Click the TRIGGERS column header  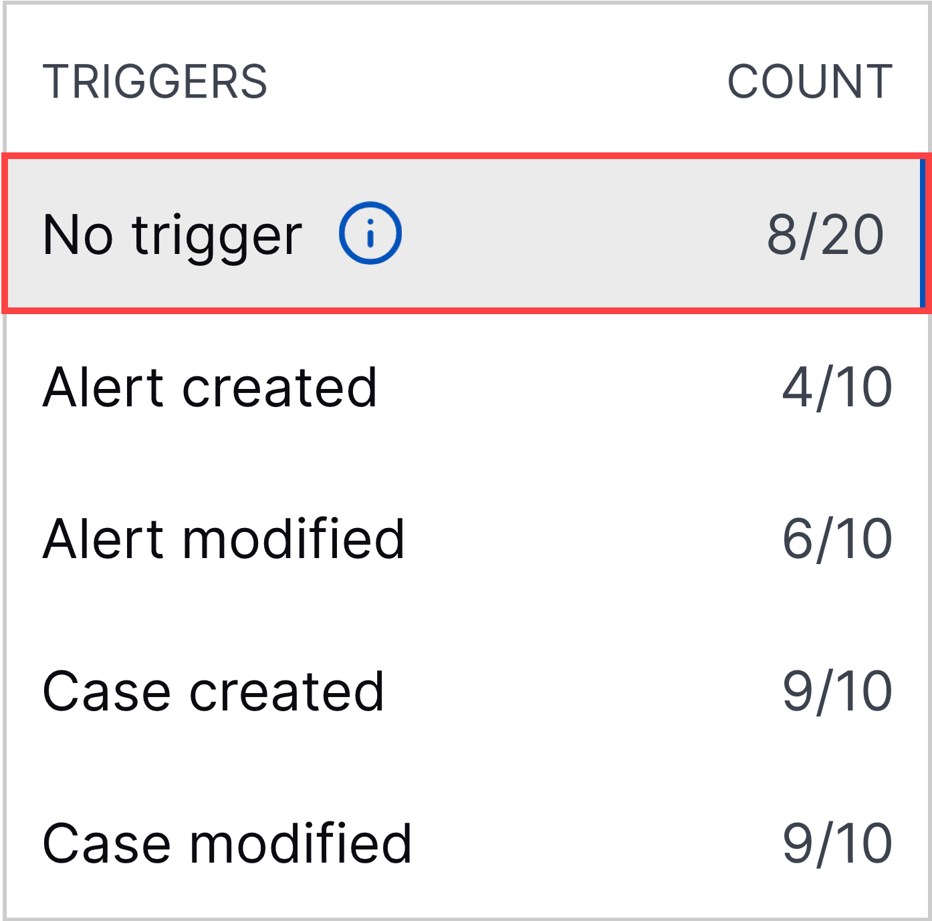point(158,79)
